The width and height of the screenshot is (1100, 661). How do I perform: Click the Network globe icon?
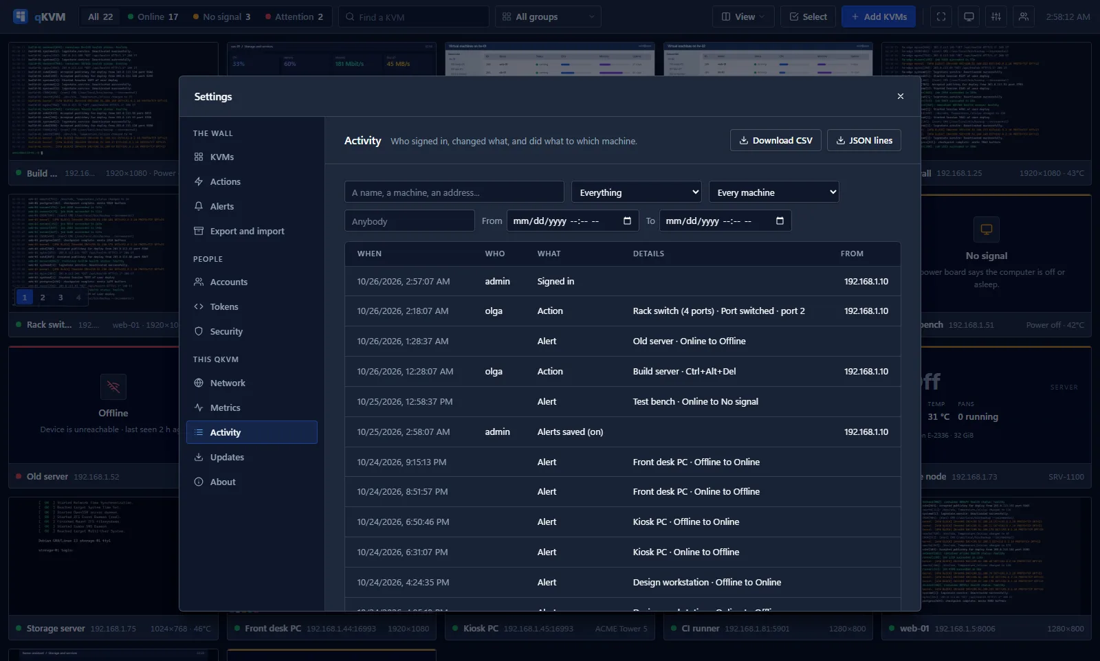[x=199, y=383]
